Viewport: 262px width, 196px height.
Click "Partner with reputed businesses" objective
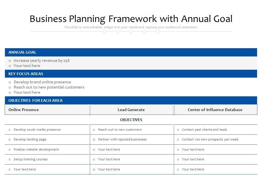point(122,139)
